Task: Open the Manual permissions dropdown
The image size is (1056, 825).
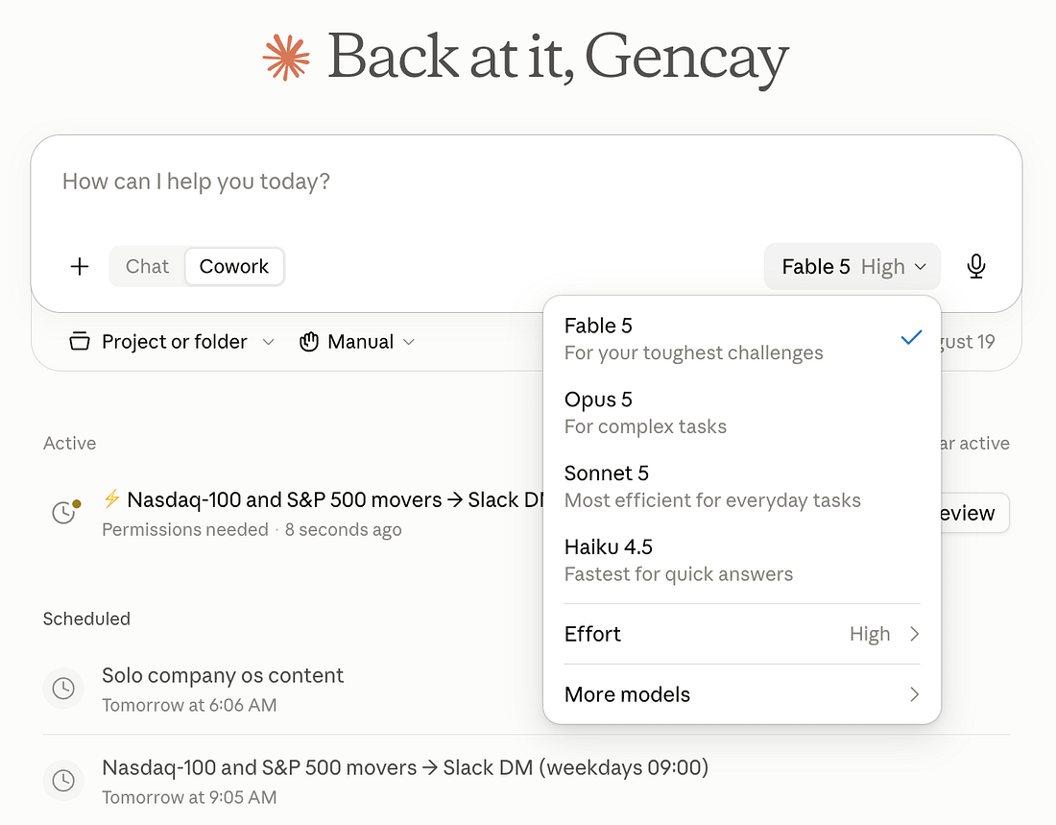Action: [357, 342]
